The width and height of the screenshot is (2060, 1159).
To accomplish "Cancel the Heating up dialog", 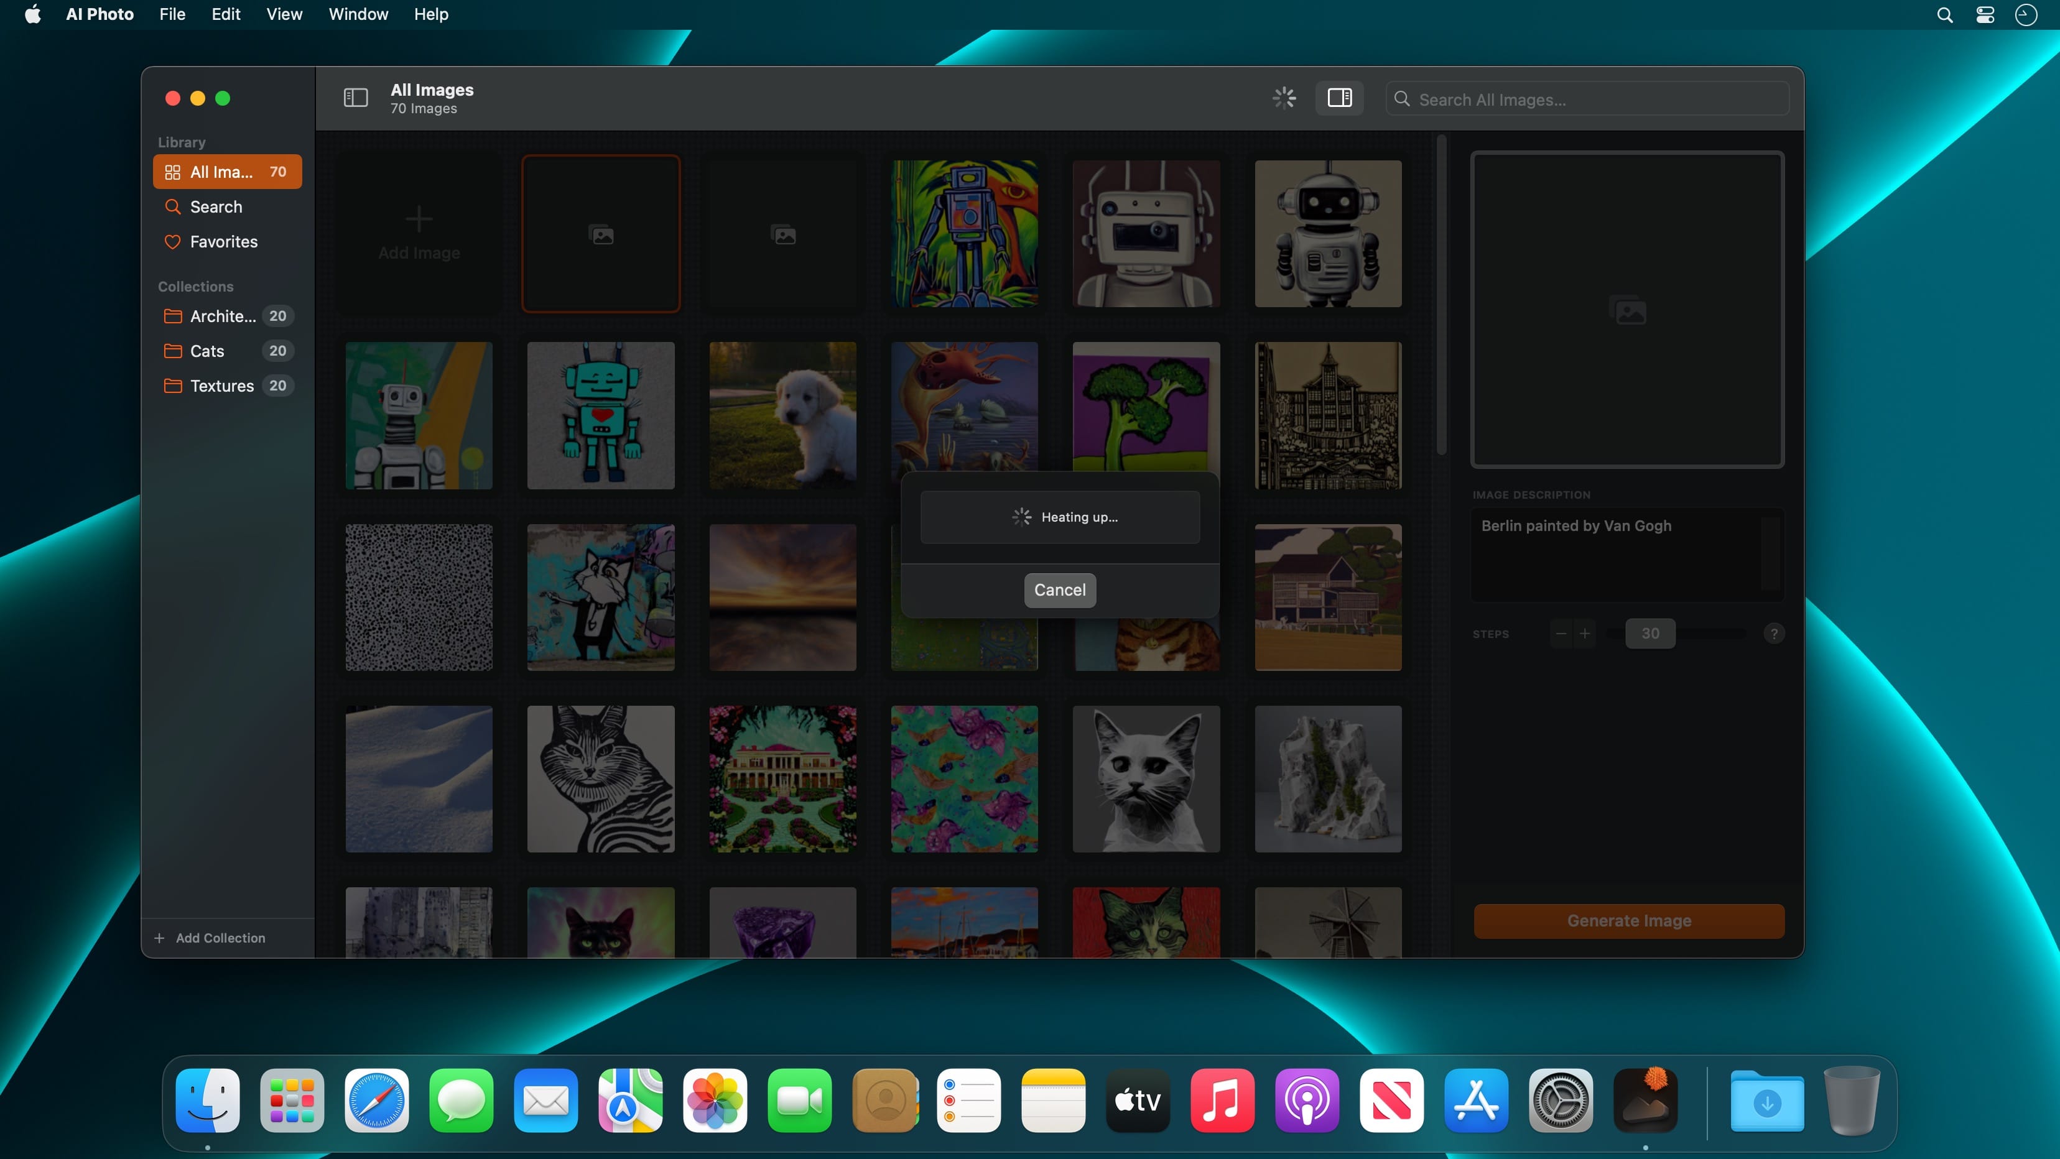I will tap(1059, 590).
